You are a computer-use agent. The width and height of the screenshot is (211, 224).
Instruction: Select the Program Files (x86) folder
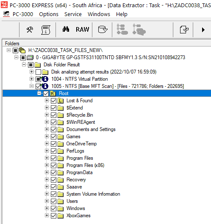85,165
